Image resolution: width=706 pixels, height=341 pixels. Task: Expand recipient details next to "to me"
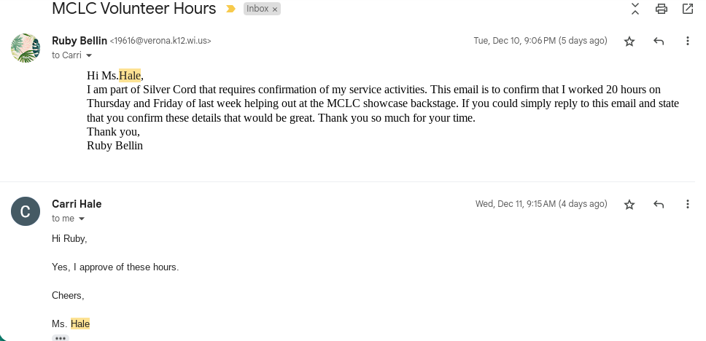click(x=82, y=219)
